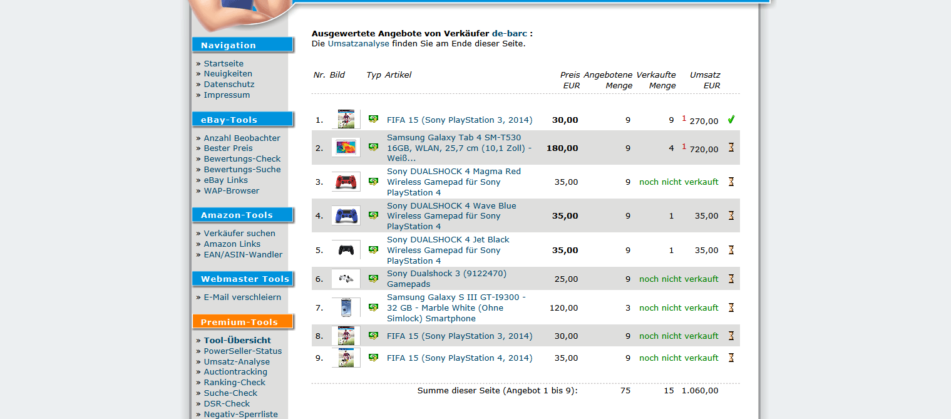This screenshot has width=951, height=419.
Task: Click the hourglass icon in the FIFA 15 PlayStation 4 row
Action: [x=731, y=358]
